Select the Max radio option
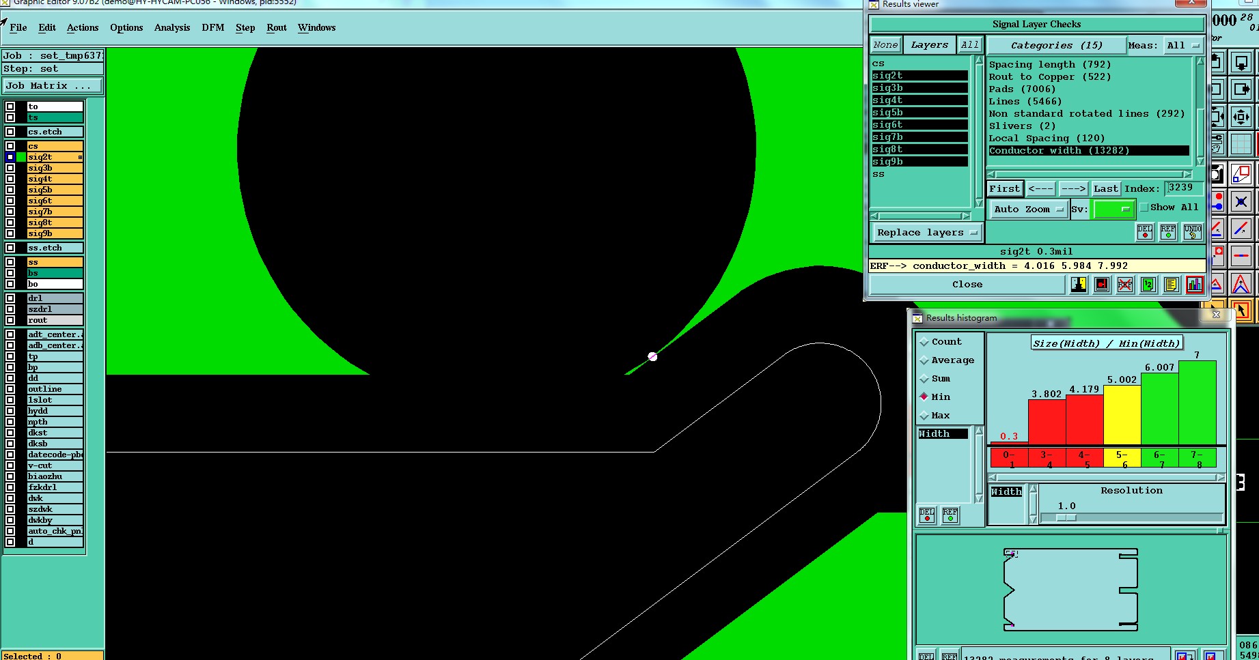1259x660 pixels. [x=924, y=416]
